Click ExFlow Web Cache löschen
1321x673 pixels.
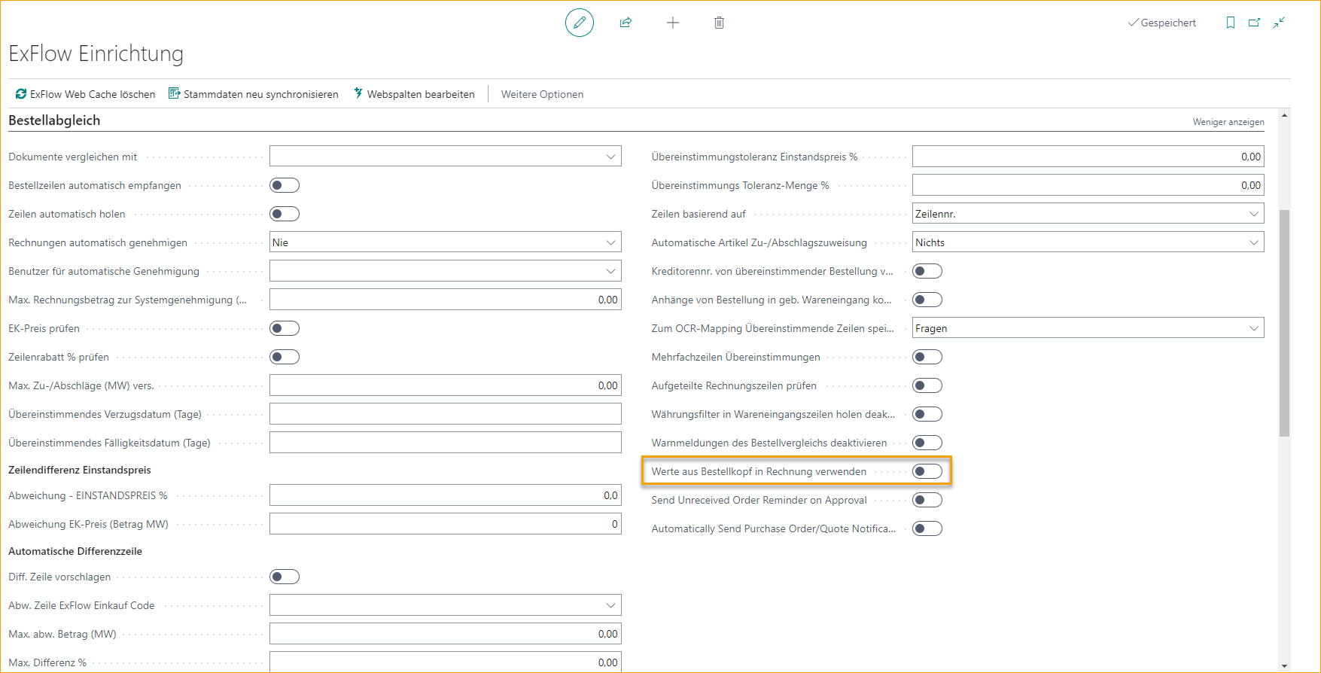click(85, 94)
